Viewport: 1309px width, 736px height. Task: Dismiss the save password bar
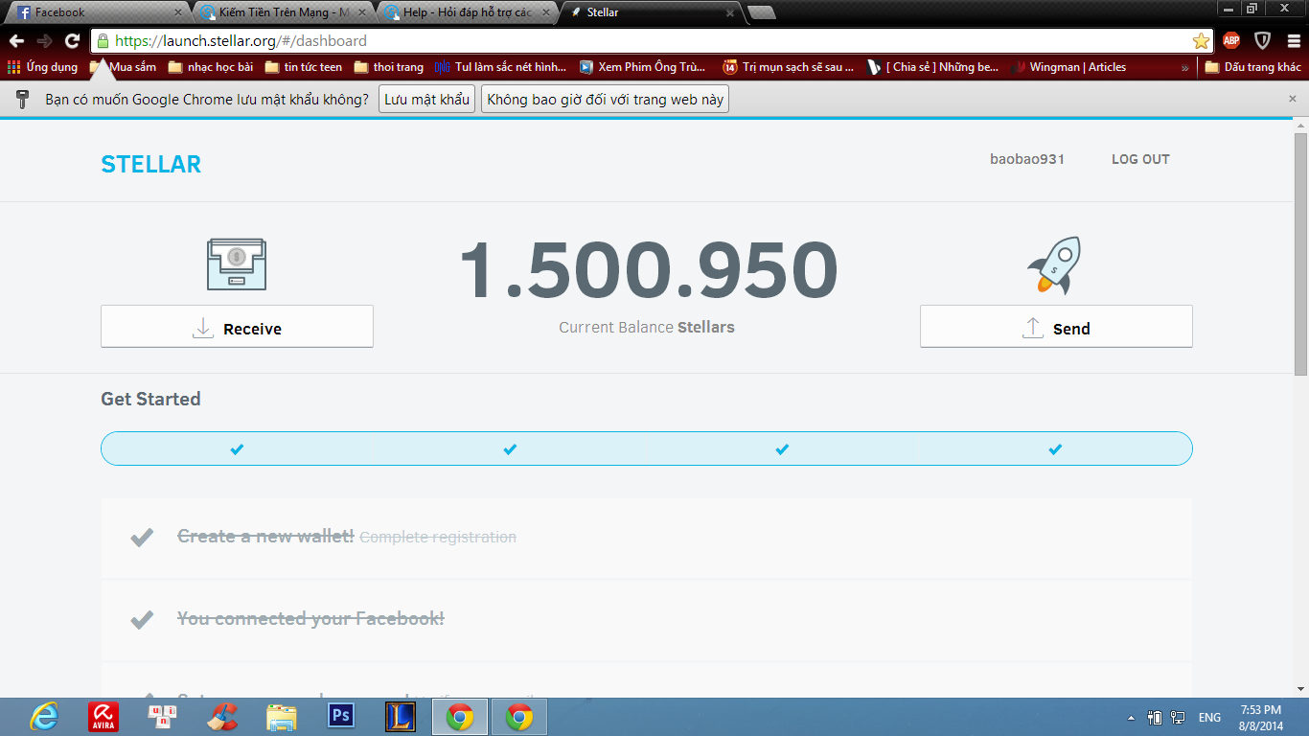[1292, 99]
